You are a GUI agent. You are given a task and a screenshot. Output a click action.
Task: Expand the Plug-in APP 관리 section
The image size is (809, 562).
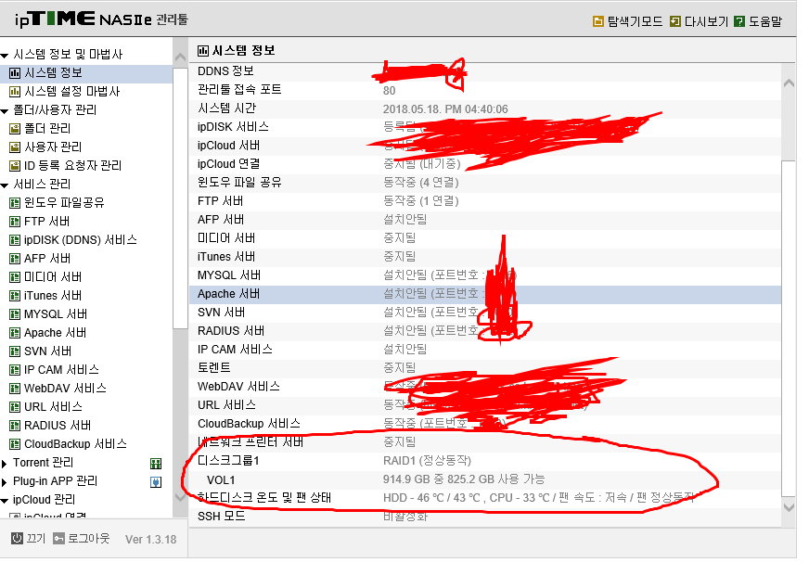pyautogui.click(x=5, y=482)
